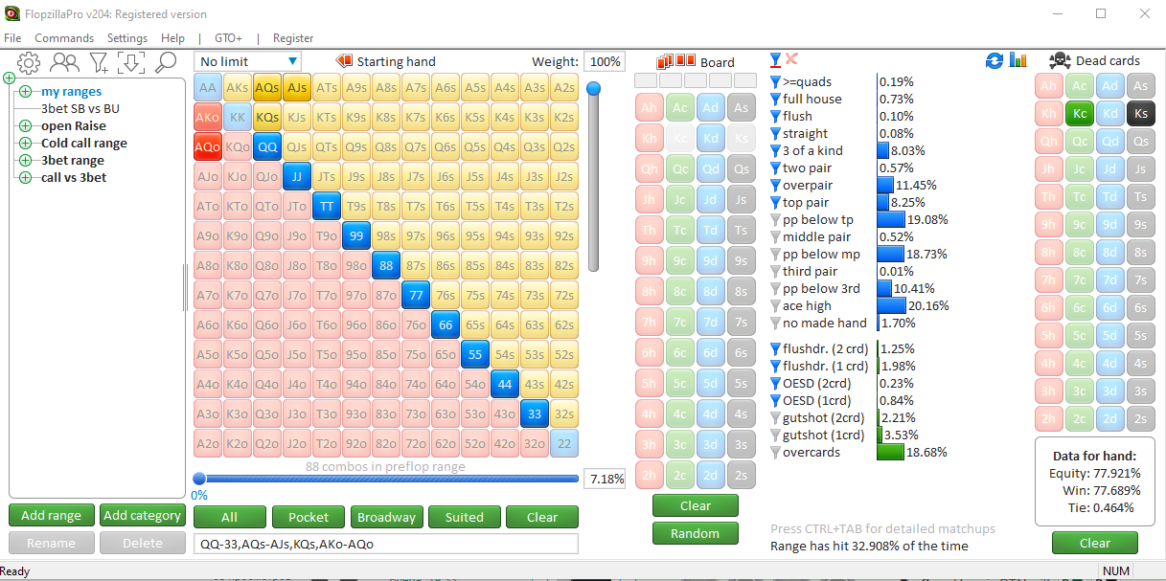Clear the dead cards
This screenshot has width=1166, height=581.
click(x=1095, y=543)
